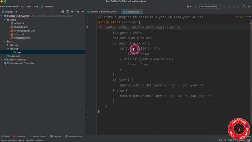Click on the LeapYear class name
Image resolution: width=252 pixels, height=142 pixels.
[x=129, y=22]
